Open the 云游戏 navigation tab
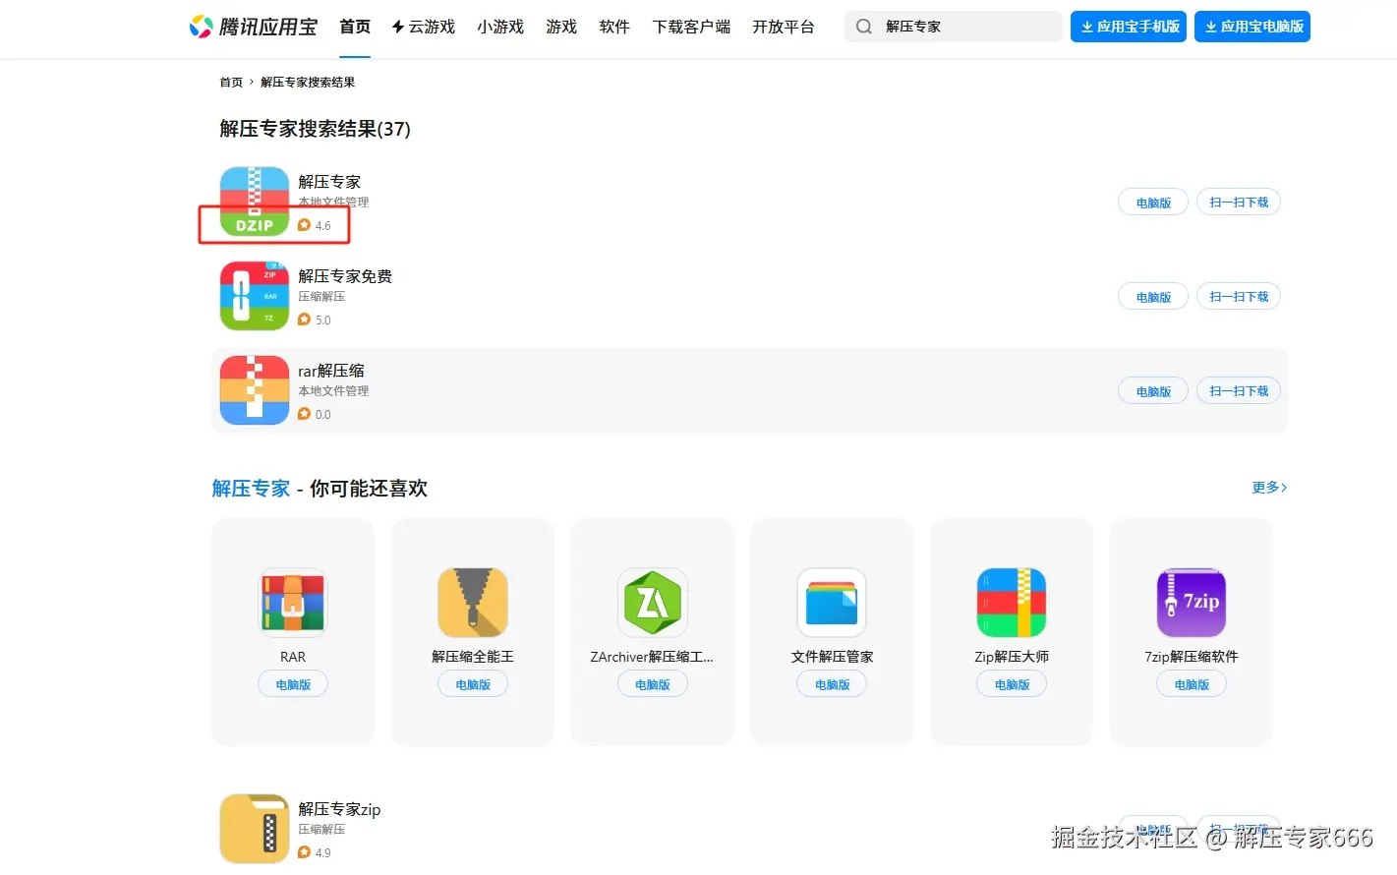 tap(424, 27)
